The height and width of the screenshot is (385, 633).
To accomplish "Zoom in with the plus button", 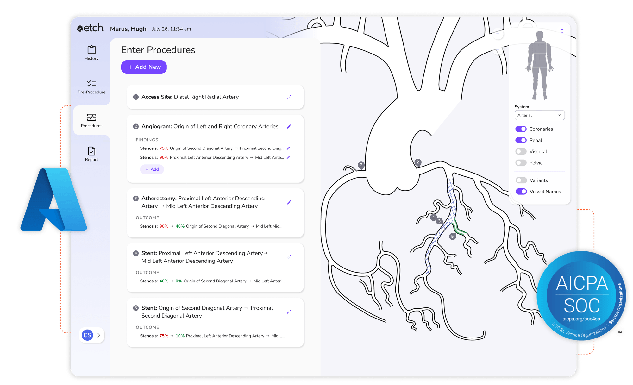I will pyautogui.click(x=498, y=34).
